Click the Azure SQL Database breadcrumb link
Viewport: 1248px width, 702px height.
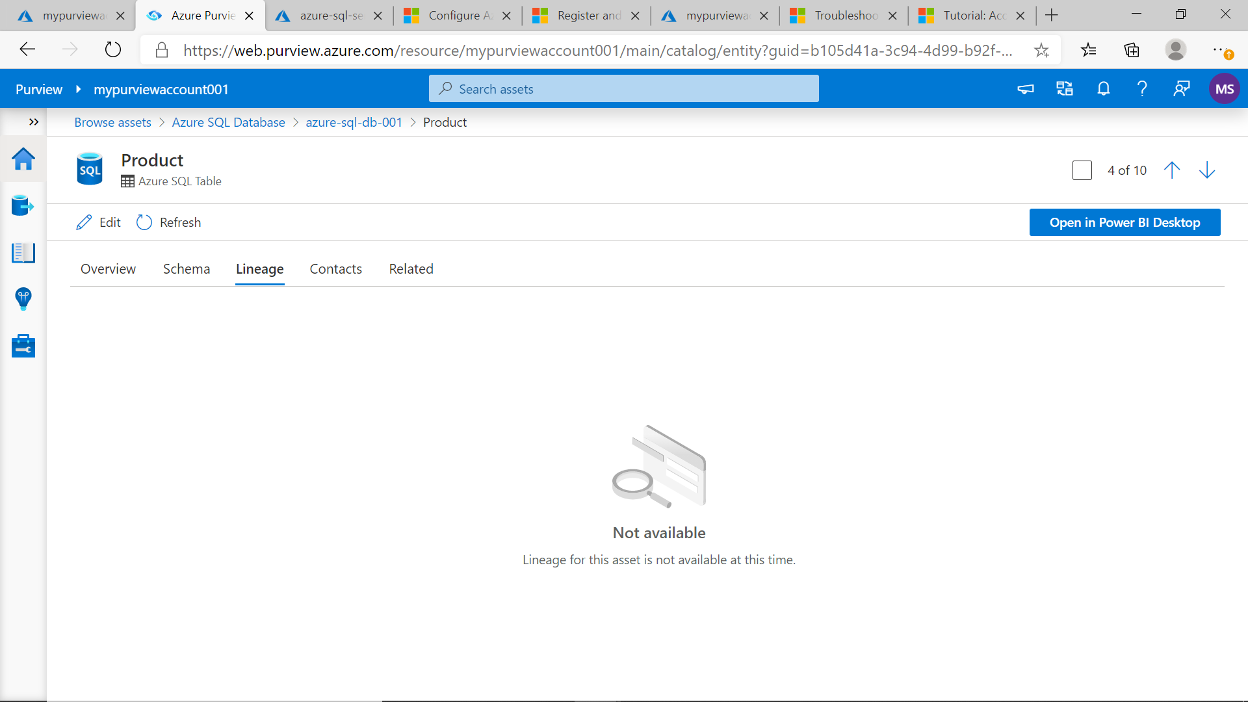click(228, 122)
